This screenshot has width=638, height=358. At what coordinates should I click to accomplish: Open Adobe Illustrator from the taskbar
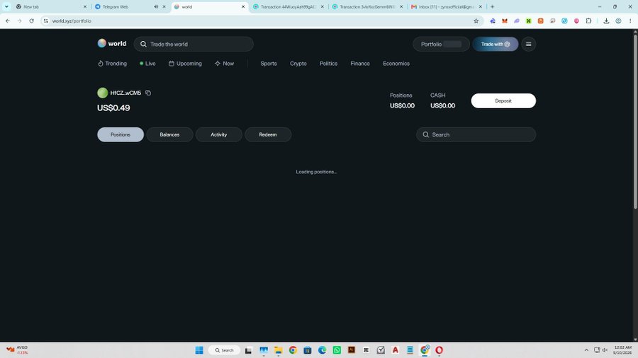coord(352,350)
